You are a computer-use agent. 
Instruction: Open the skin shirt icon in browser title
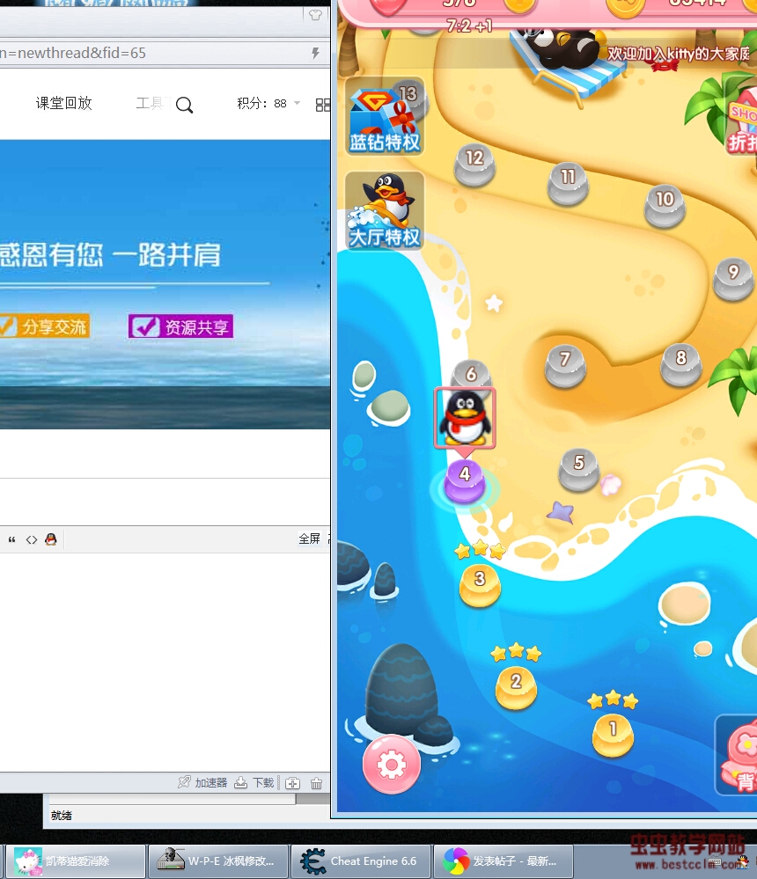[x=315, y=14]
